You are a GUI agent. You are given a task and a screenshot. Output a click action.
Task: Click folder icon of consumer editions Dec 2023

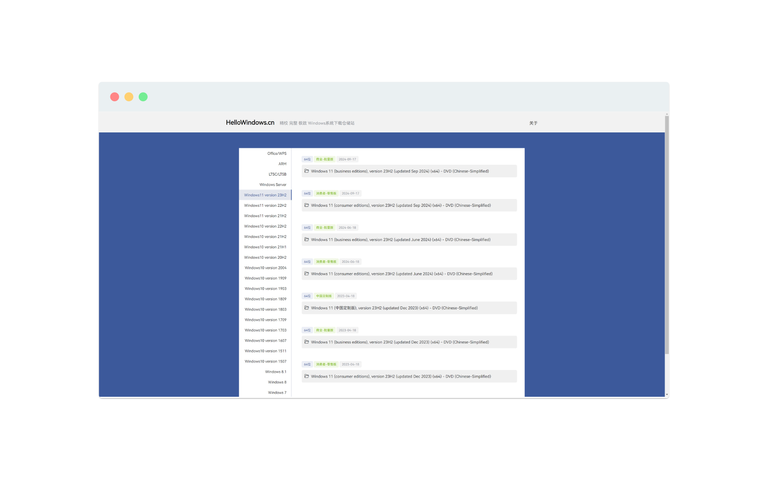[x=307, y=376]
